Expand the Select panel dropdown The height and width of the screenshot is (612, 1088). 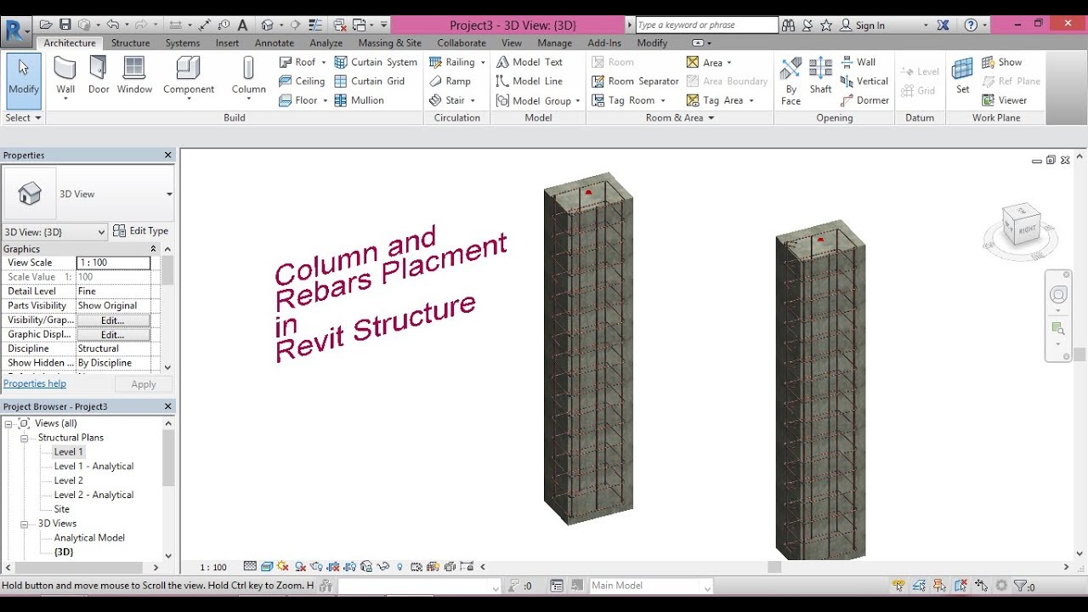tap(23, 118)
